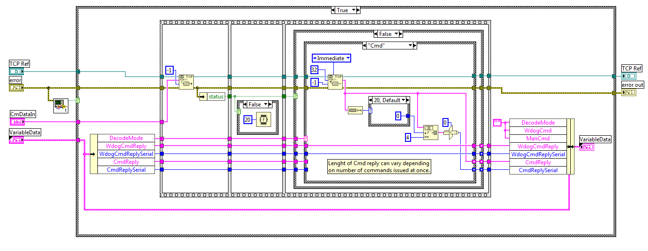This screenshot has width=648, height=251.
Task: Click the VariableData output indicator terminal
Action: [587, 147]
